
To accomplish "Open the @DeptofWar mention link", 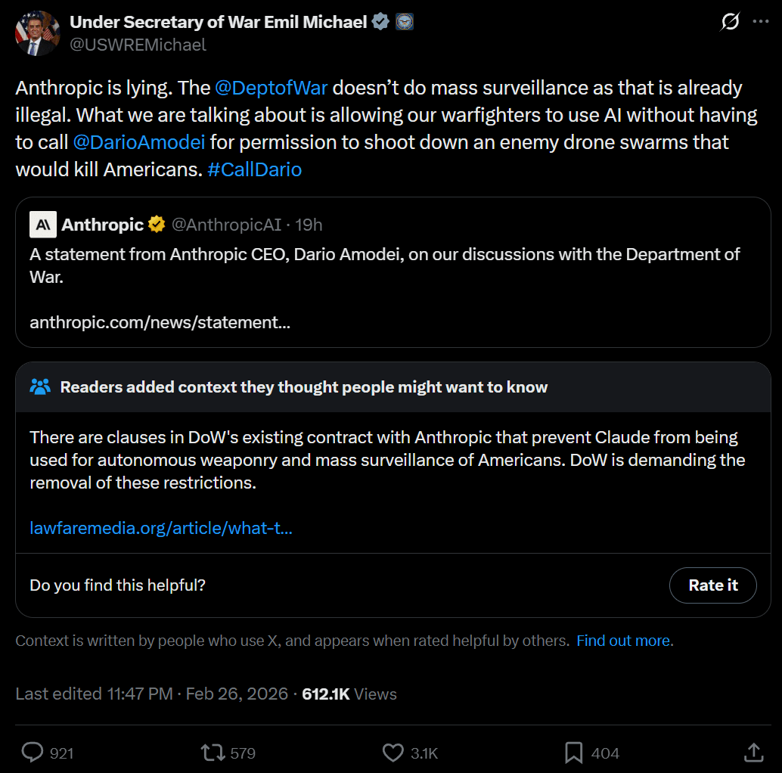I will [272, 88].
